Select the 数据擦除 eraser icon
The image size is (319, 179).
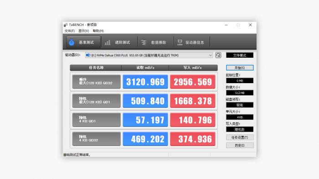[144, 42]
